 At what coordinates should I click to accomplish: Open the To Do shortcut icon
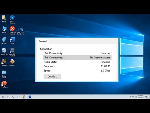12,19
